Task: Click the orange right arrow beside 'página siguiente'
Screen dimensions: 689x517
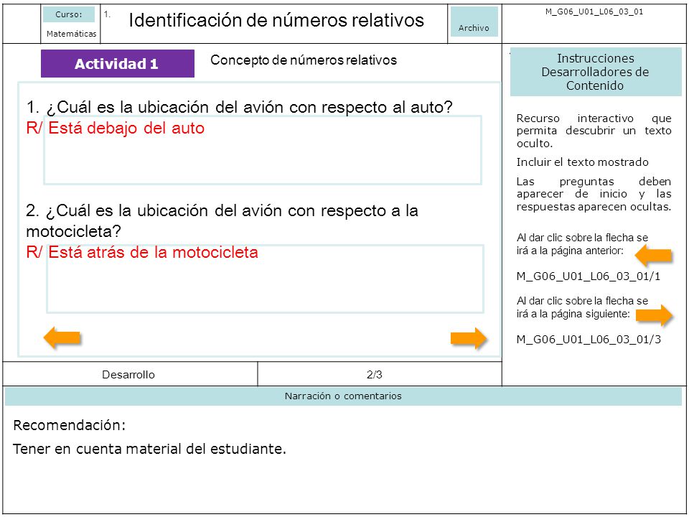Action: pyautogui.click(x=654, y=315)
